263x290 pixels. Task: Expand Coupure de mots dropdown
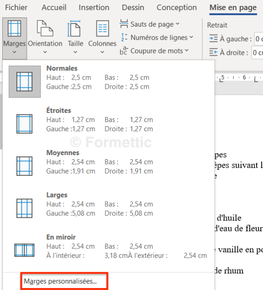154,51
